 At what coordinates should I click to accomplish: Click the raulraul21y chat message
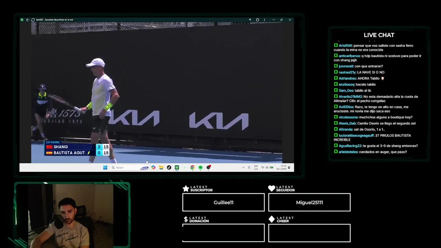tap(359, 72)
